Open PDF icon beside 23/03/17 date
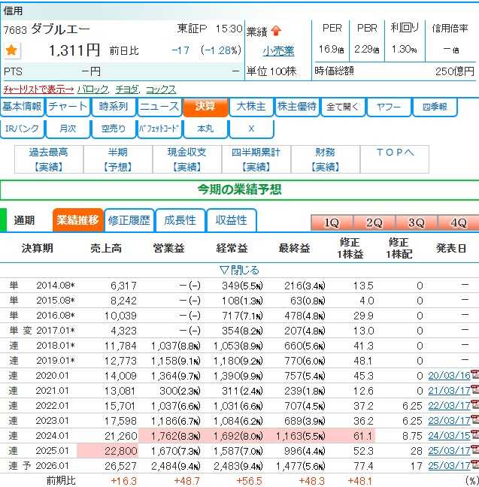The height and width of the screenshot is (487, 479). click(x=474, y=420)
